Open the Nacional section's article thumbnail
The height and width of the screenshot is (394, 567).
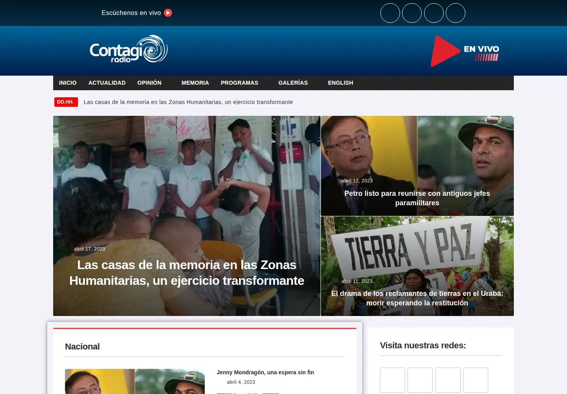click(x=135, y=381)
